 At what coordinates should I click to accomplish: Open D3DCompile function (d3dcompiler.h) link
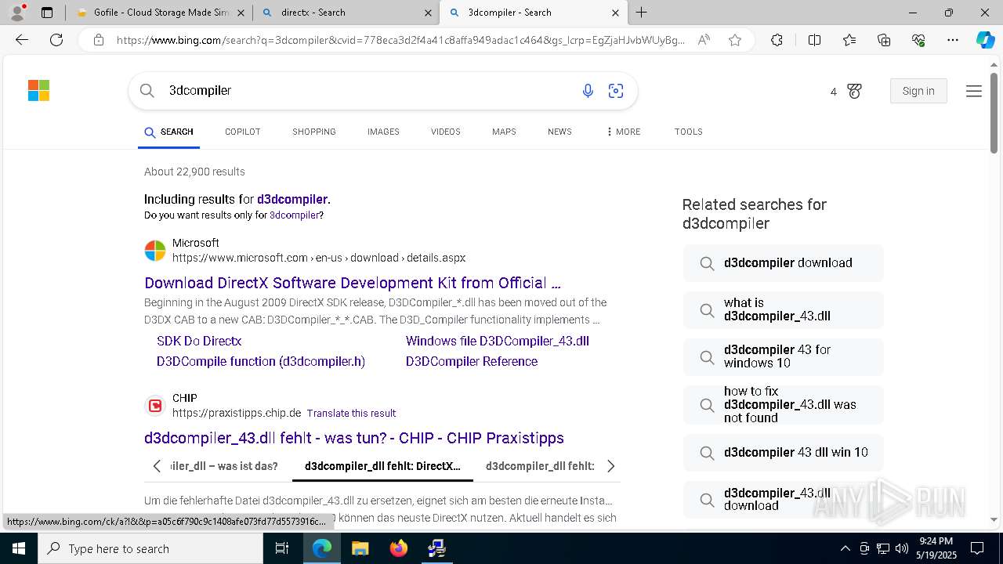pos(261,361)
